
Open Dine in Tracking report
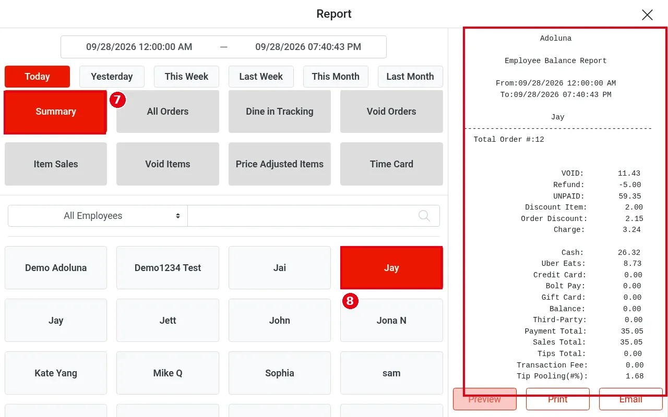click(x=280, y=112)
